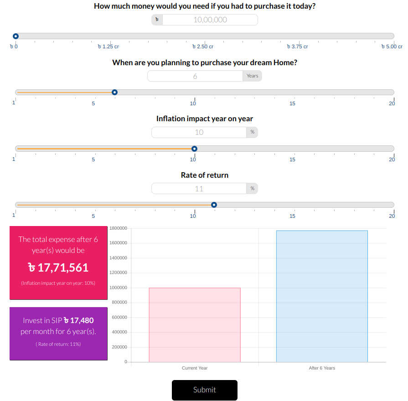
Task: Click the rate of return input field
Action: (199, 189)
